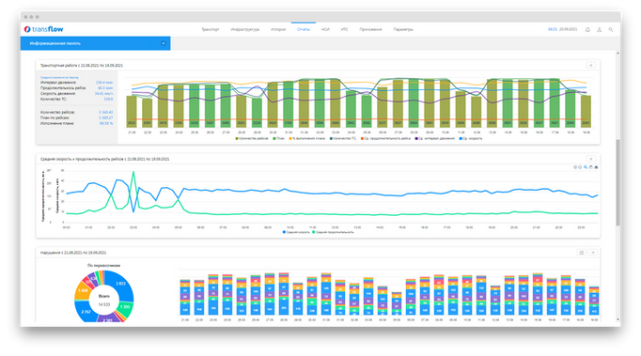Click the date 20.09.2021 in header

569,29
